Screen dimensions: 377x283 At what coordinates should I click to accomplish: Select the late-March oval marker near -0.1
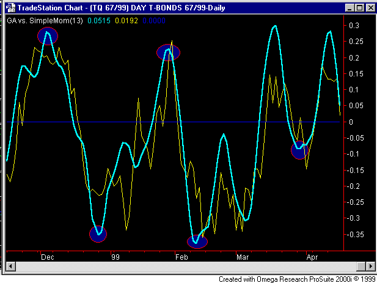(x=299, y=150)
